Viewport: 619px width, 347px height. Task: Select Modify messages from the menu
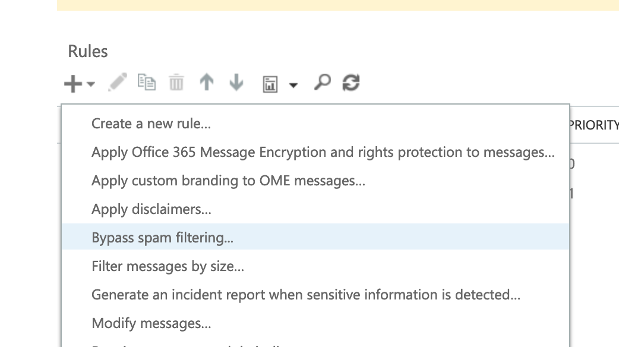153,323
